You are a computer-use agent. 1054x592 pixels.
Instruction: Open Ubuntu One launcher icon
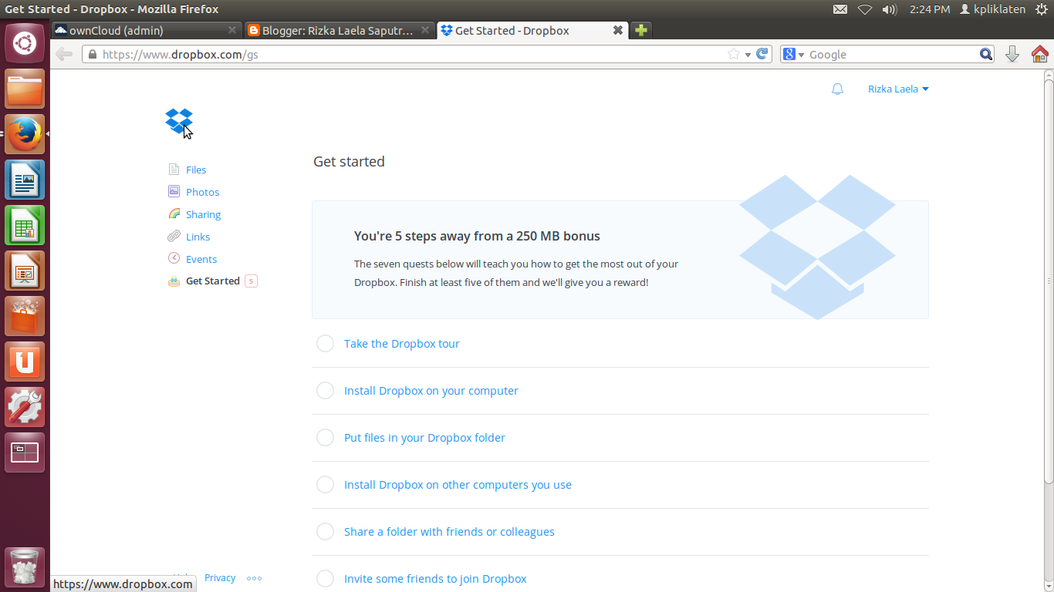[x=25, y=362]
